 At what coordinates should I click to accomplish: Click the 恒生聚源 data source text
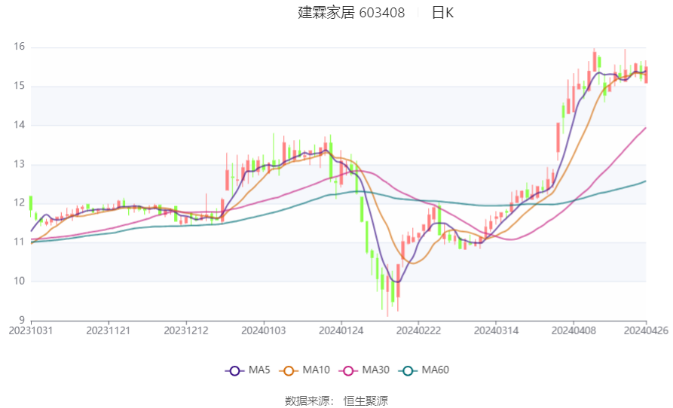point(366,400)
